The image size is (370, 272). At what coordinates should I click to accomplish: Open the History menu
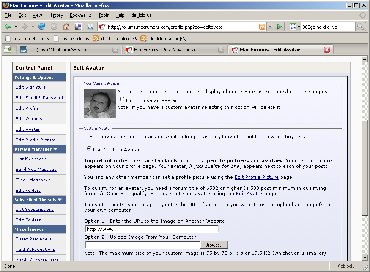click(x=56, y=15)
